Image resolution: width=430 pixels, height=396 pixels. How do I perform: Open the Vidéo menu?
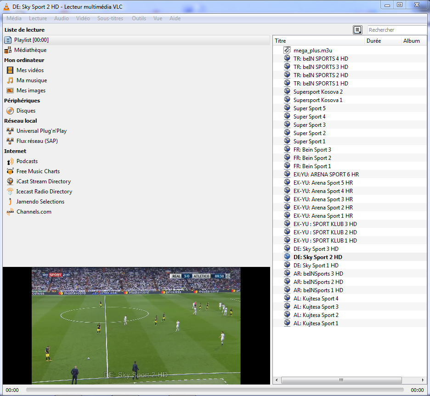(83, 18)
